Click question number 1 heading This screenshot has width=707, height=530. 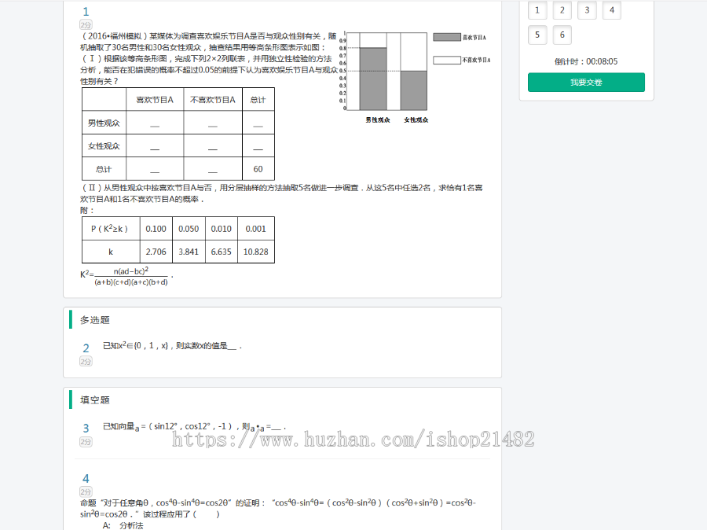(86, 12)
